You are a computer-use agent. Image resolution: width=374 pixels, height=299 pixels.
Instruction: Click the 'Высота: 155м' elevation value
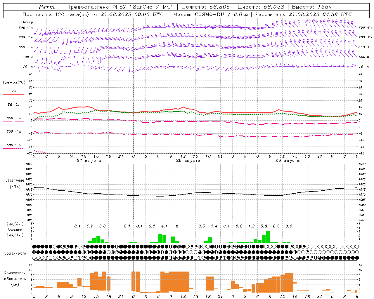(x=312, y=7)
